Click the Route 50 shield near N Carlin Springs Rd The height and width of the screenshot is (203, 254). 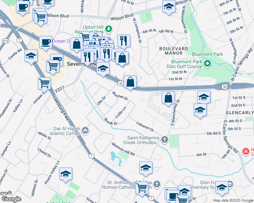225,87
